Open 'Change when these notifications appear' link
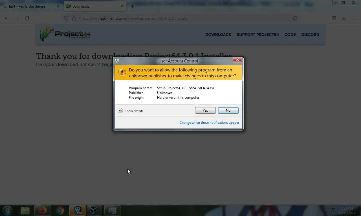The image size is (361, 216). click(x=209, y=123)
